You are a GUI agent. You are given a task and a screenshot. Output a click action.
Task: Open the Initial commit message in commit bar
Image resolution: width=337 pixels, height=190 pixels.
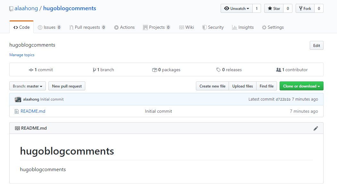click(x=52, y=99)
